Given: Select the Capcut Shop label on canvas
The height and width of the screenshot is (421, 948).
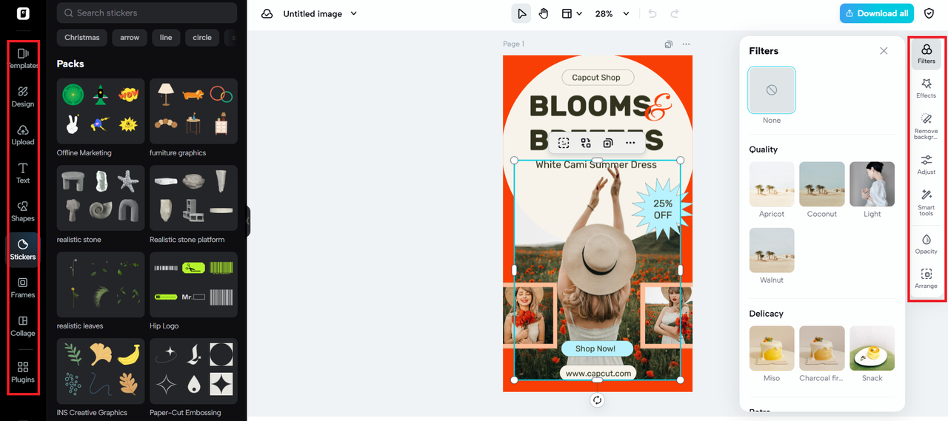Looking at the screenshot, I should pos(596,77).
